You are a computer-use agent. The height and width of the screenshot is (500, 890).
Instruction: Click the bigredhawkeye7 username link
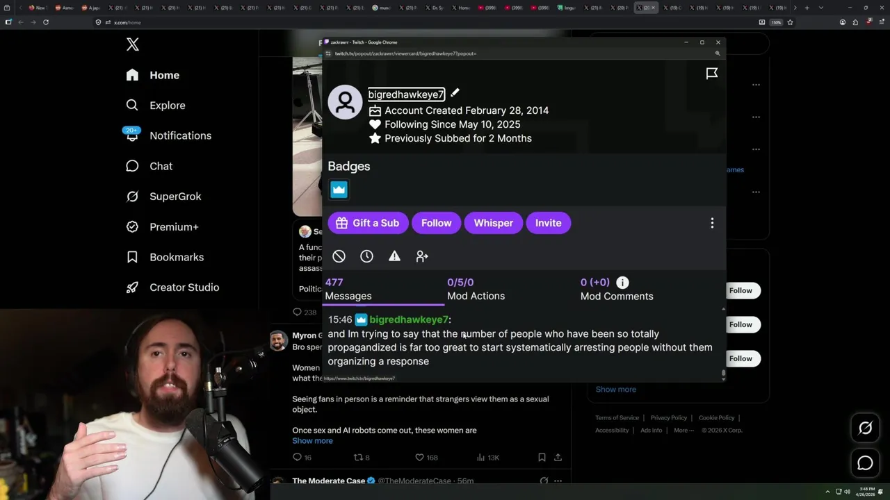(x=406, y=94)
